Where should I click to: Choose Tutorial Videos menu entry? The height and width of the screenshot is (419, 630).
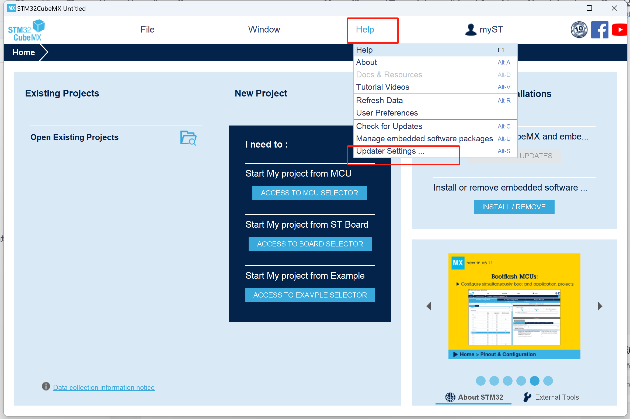point(435,87)
